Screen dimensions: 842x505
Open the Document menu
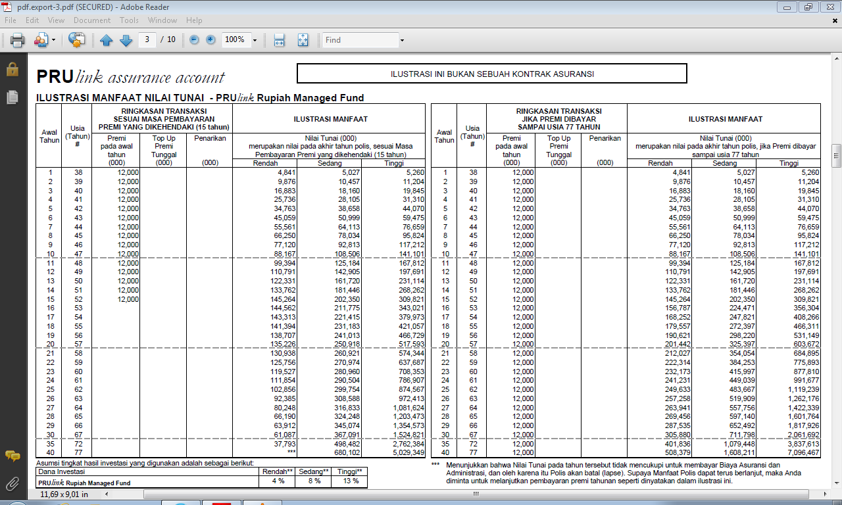point(92,20)
